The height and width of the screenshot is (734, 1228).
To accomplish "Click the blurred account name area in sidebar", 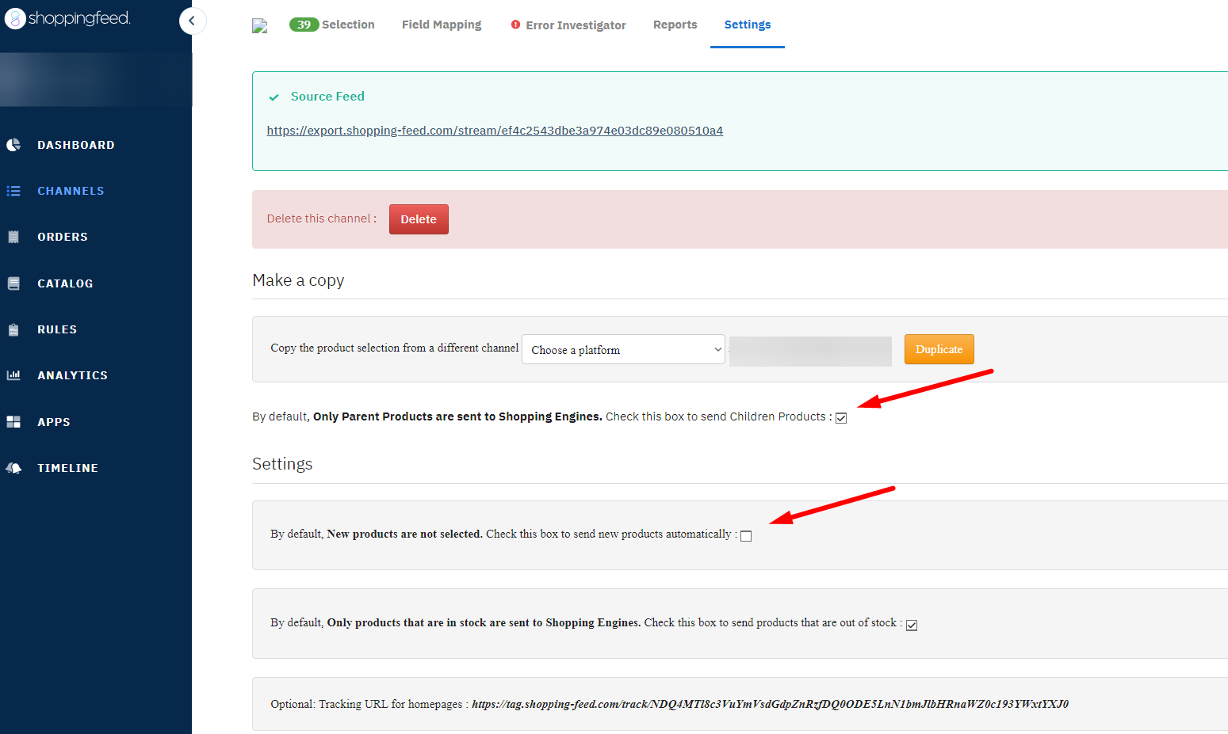I will (x=96, y=80).
